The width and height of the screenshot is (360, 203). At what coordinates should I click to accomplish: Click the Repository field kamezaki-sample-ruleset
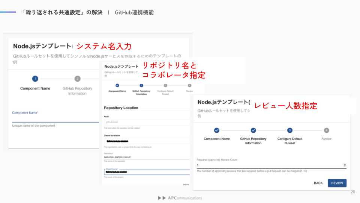(147, 157)
